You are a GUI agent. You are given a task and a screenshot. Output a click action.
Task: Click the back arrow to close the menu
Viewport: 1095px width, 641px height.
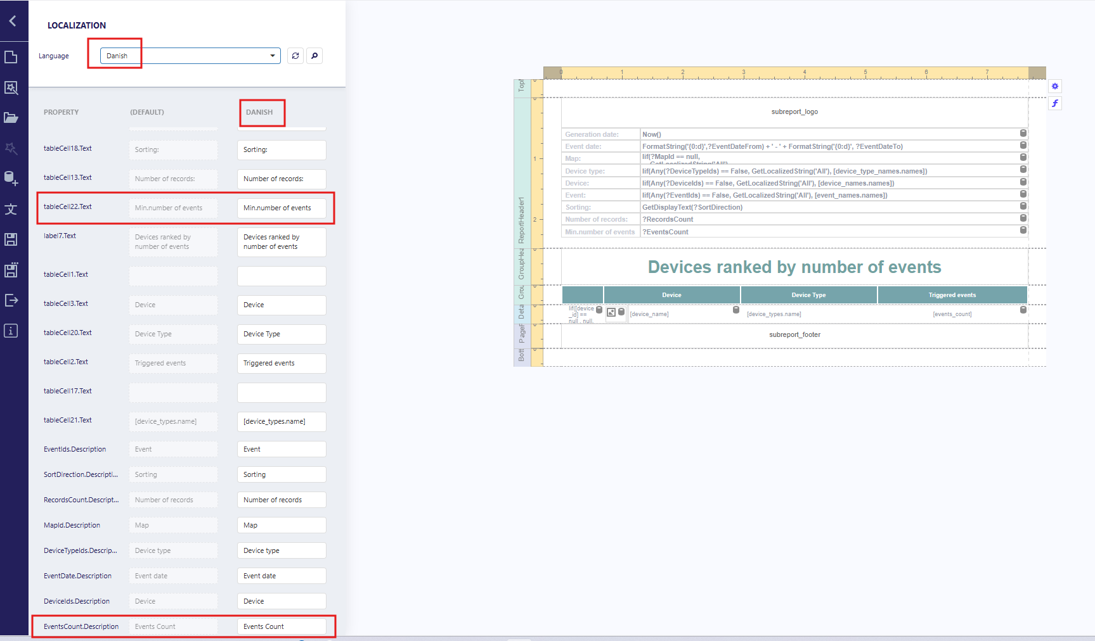tap(13, 21)
